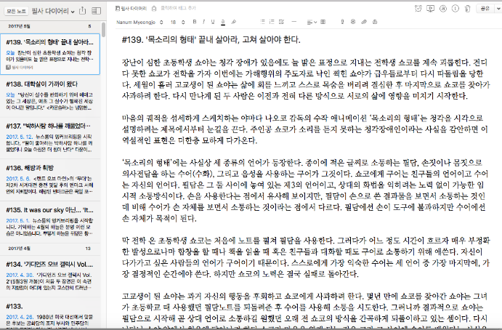
Task: Attach a file with paperclip icon
Action: point(364,22)
